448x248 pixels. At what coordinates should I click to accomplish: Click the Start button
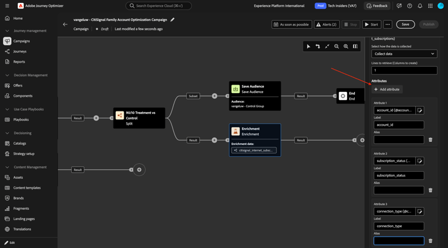[x=372, y=24]
